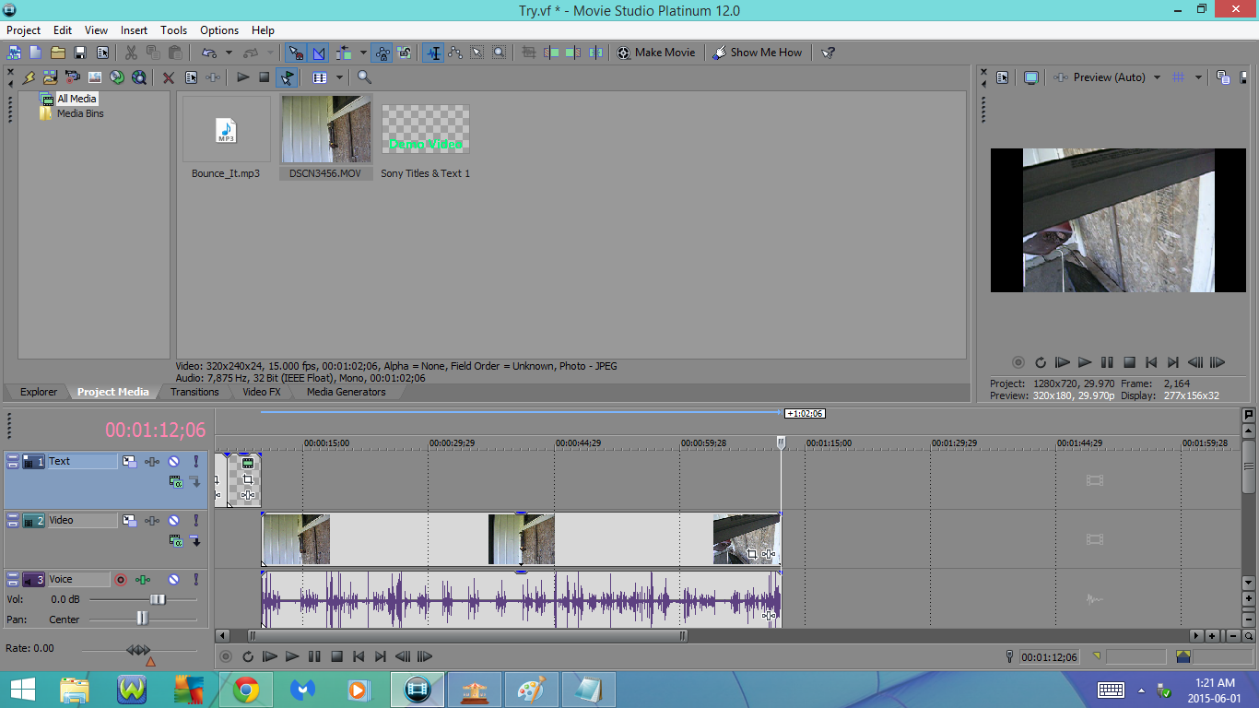Image resolution: width=1259 pixels, height=708 pixels.
Task: Open the Views dropdown in Project Media
Action: [x=339, y=77]
